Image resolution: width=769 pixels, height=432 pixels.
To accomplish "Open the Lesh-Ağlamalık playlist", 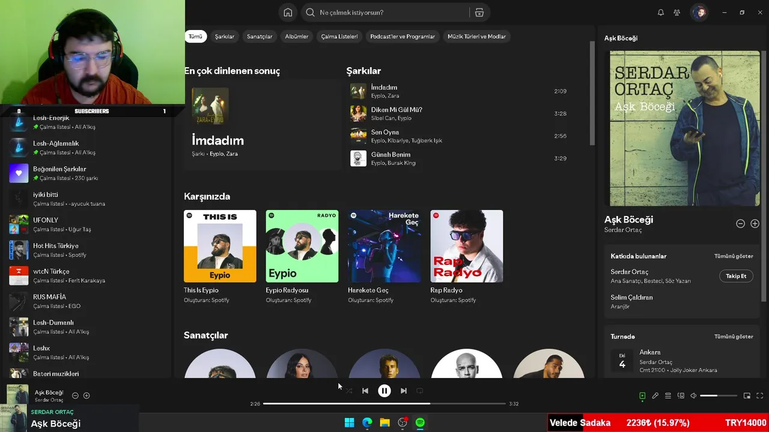I will pyautogui.click(x=87, y=148).
